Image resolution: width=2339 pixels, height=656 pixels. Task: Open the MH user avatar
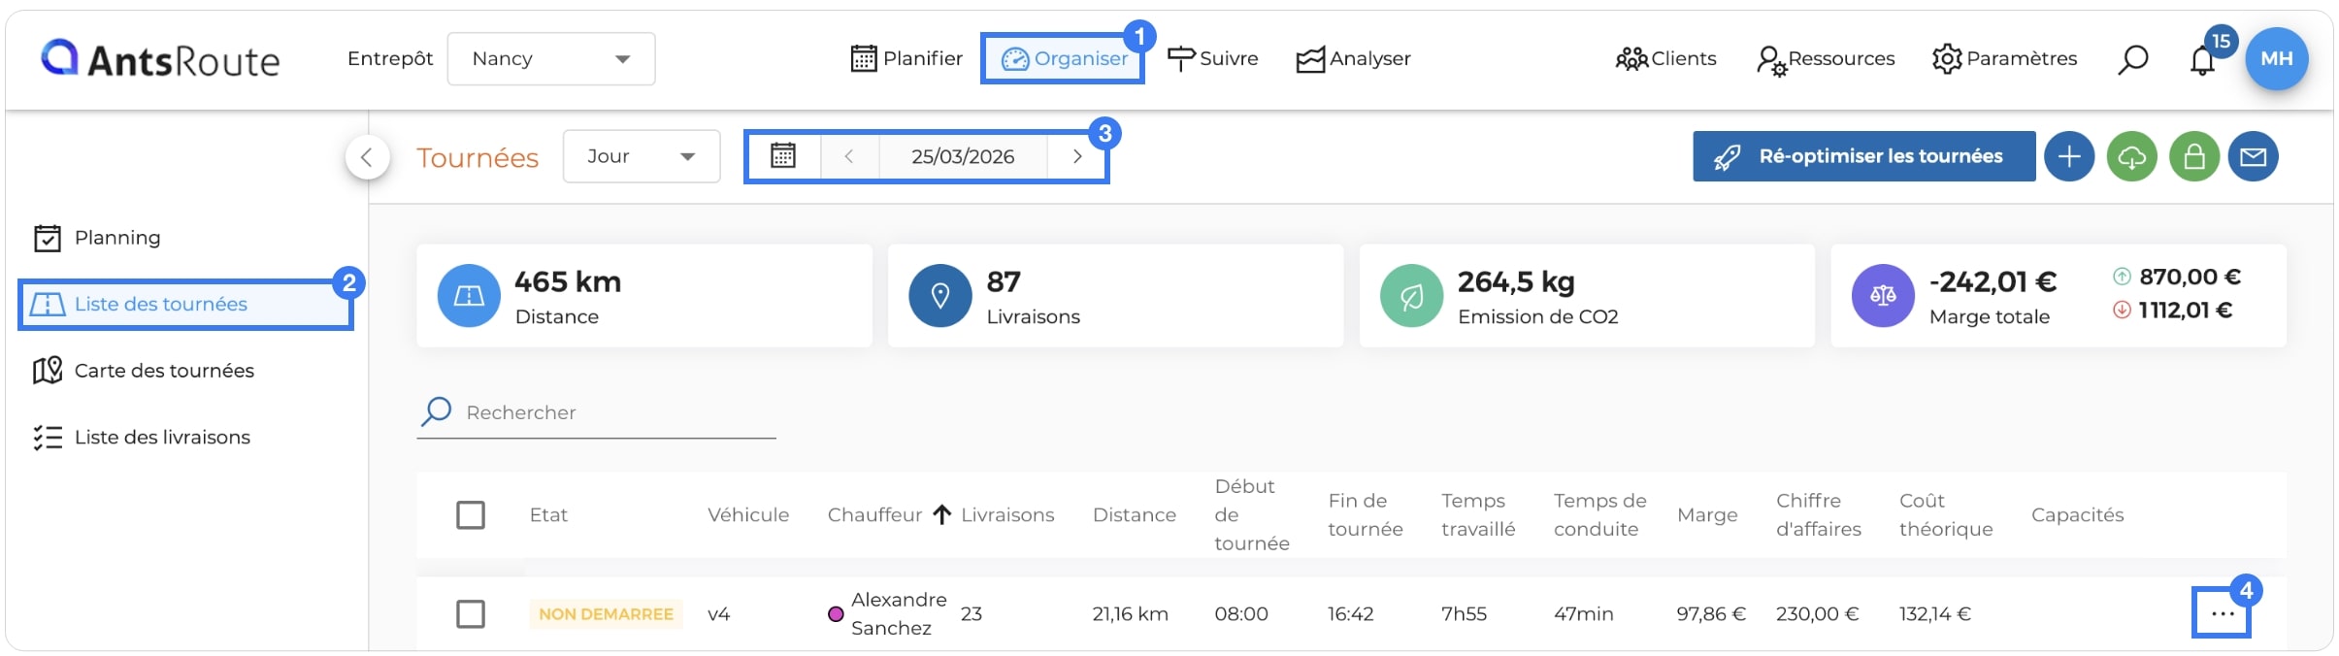(2277, 58)
